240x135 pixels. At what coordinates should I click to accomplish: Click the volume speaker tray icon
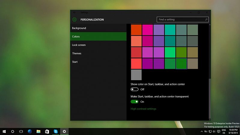point(214,131)
